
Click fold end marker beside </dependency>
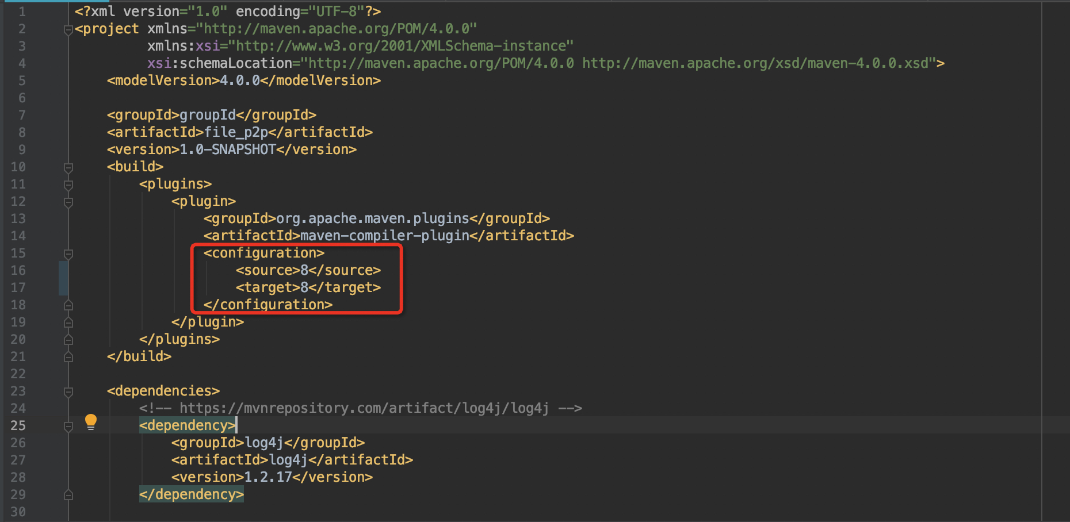pyautogui.click(x=68, y=495)
